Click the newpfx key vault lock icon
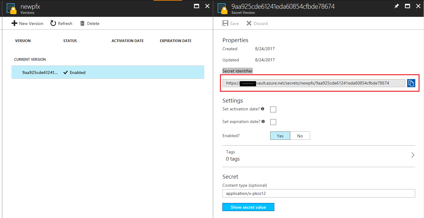This screenshot has height=218, width=424. coord(11,8)
